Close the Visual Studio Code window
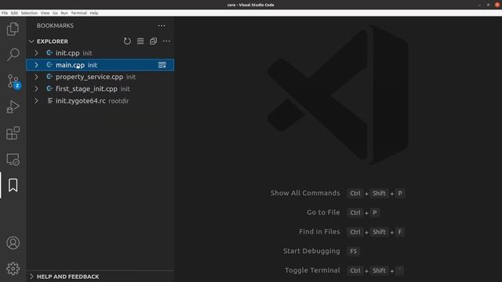 [x=497, y=5]
